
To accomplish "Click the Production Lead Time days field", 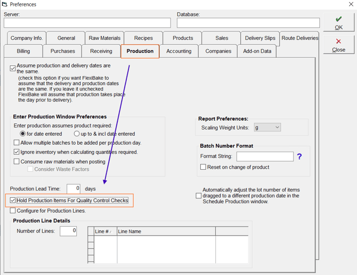I will (x=74, y=189).
